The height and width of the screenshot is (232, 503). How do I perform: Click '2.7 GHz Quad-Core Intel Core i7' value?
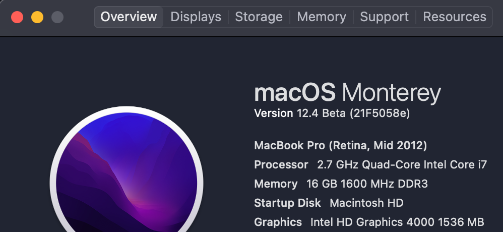click(x=402, y=164)
